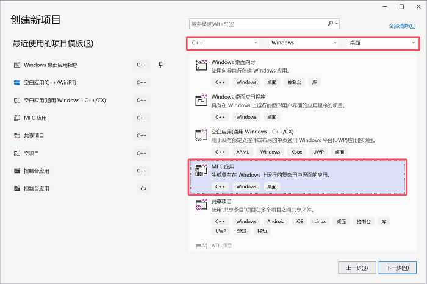Click the Android tag under 共享项目
Image resolution: width=427 pixels, height=284 pixels.
tap(276, 221)
